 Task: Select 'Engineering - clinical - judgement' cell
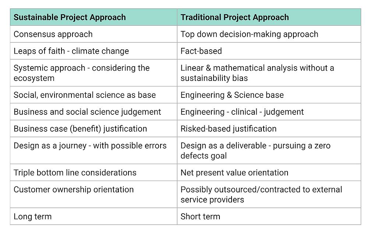pos(242,112)
